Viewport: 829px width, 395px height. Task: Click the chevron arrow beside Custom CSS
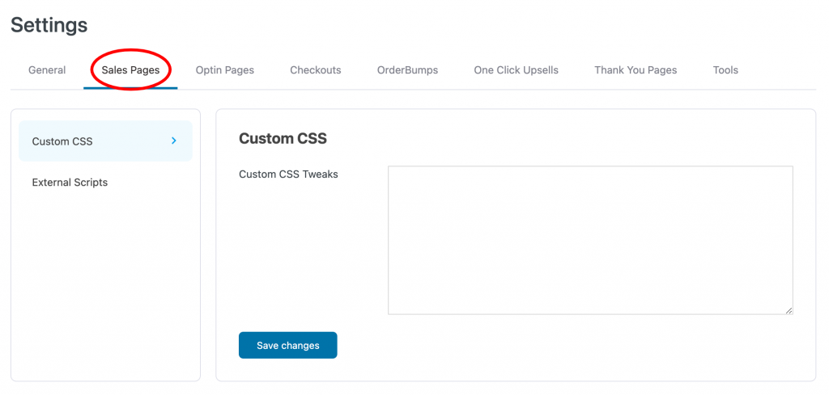(174, 141)
